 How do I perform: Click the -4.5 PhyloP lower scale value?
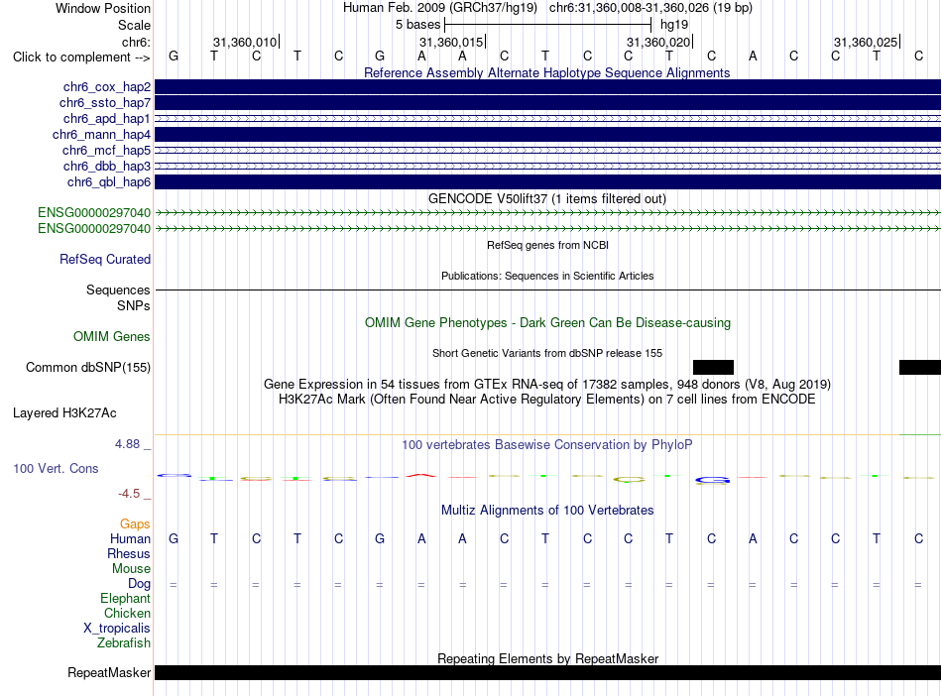[x=129, y=494]
